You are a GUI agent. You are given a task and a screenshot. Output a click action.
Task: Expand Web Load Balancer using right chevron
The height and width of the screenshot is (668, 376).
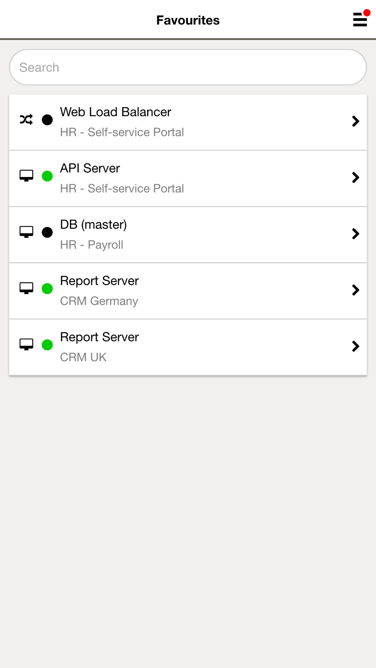[356, 121]
